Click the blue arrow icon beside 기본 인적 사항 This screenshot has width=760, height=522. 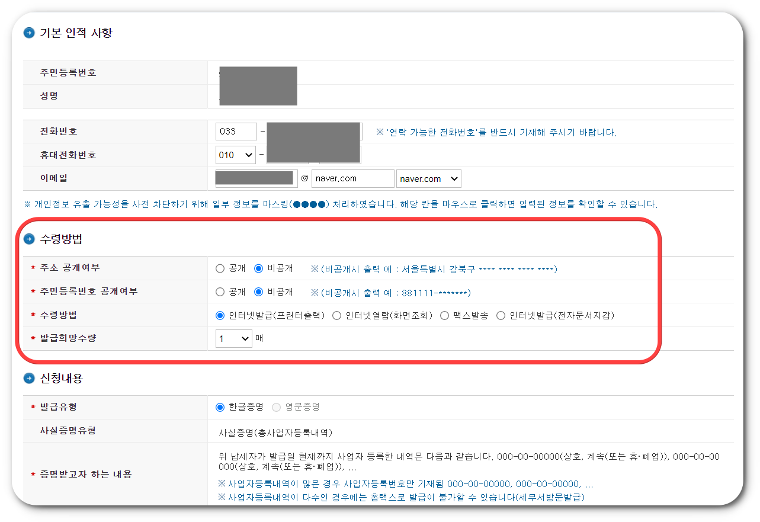pyautogui.click(x=28, y=34)
